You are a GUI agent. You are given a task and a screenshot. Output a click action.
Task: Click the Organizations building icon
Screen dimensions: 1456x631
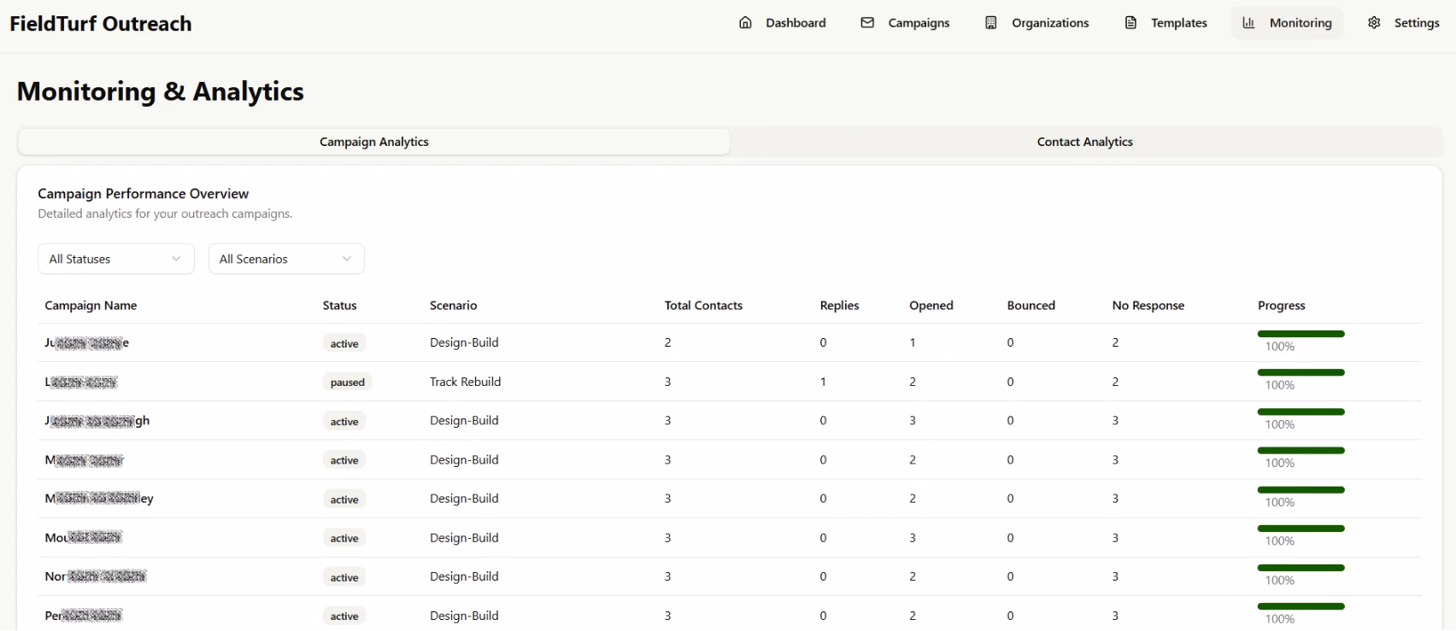click(991, 23)
